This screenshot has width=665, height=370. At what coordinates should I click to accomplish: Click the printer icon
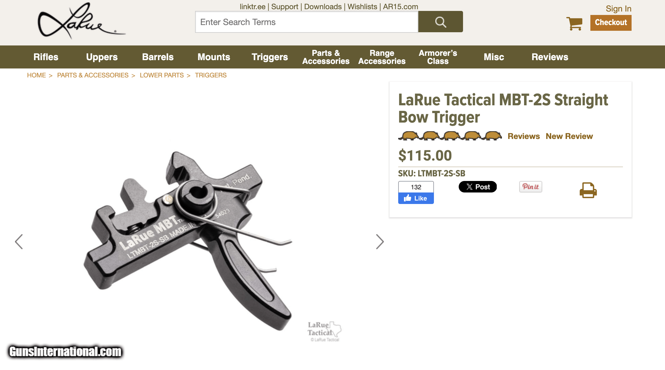(x=588, y=190)
